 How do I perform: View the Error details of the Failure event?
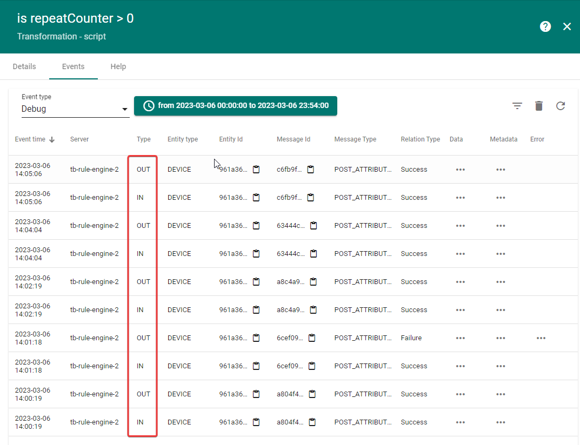point(541,338)
